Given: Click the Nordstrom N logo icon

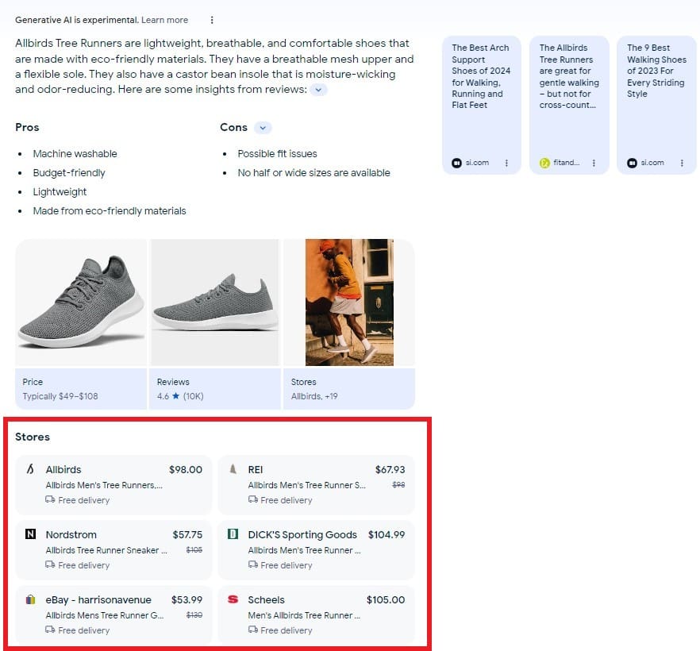Looking at the screenshot, I should pos(30,534).
